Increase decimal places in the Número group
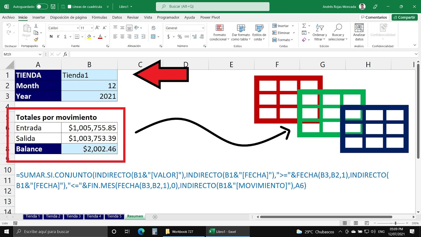 194,37
